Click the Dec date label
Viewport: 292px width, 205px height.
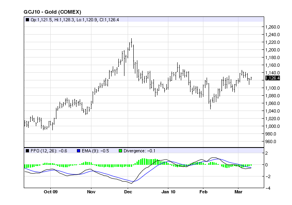tap(128, 192)
